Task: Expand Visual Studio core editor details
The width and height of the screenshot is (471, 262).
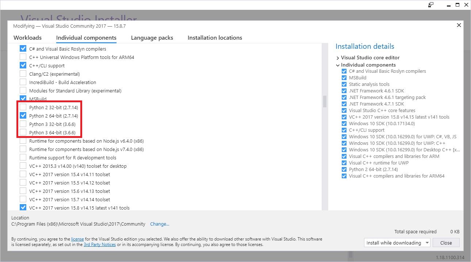Action: pos(338,57)
